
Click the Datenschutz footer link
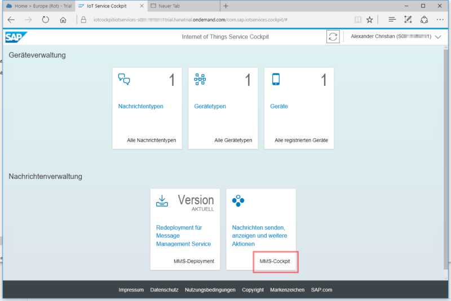pyautogui.click(x=164, y=290)
